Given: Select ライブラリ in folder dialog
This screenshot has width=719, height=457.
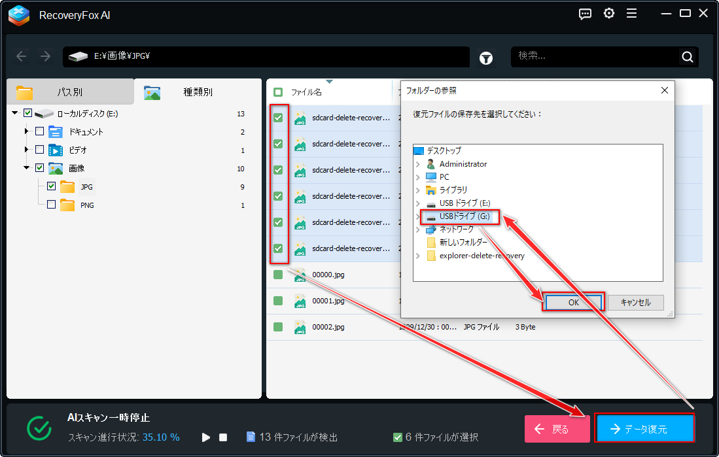Looking at the screenshot, I should (453, 190).
